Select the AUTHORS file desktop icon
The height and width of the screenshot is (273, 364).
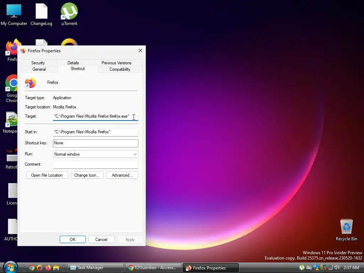click(11, 230)
